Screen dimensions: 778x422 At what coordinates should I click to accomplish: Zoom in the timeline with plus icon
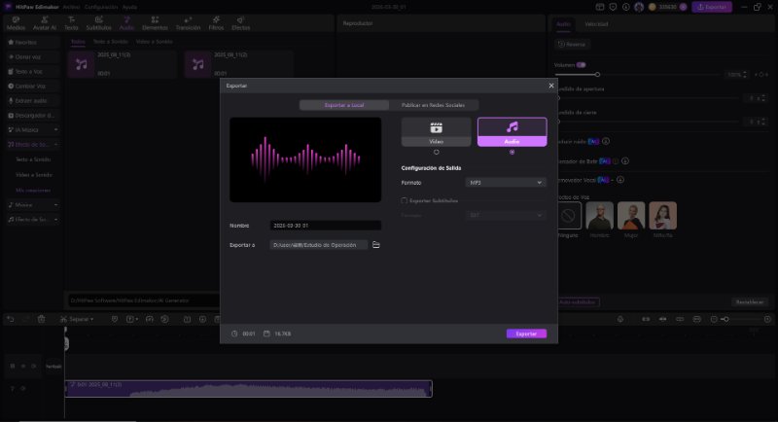tap(767, 319)
